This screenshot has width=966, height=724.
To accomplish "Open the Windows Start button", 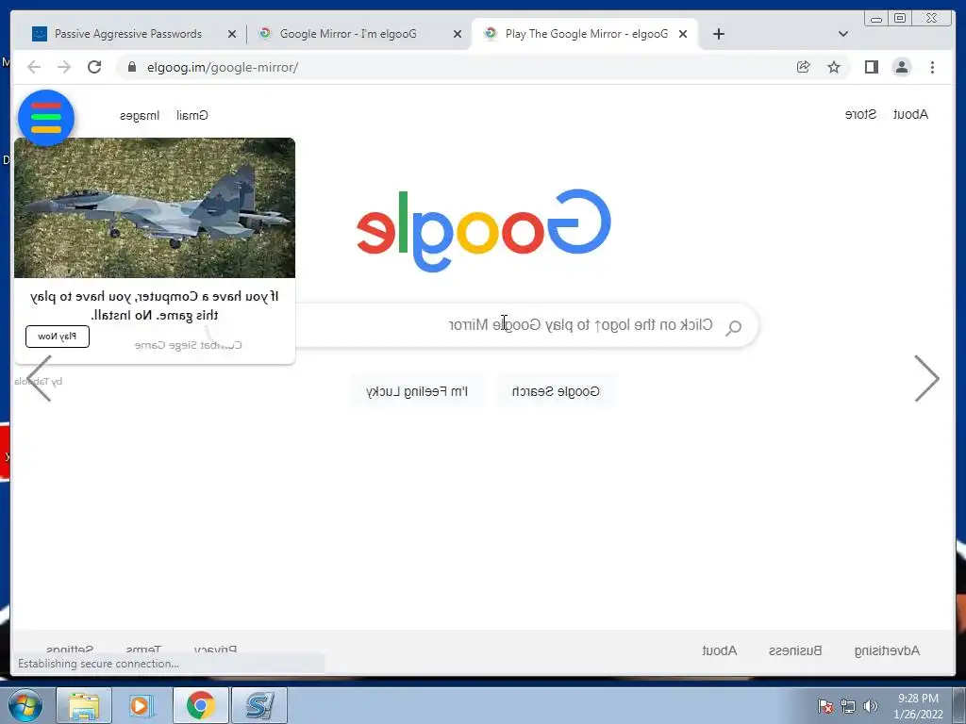I will (25, 705).
